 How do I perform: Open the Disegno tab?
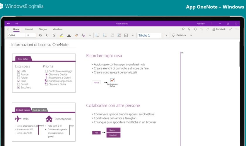pos(42,29)
